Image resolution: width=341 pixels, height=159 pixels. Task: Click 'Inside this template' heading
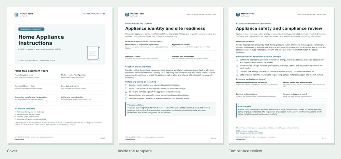[x=25, y=108]
